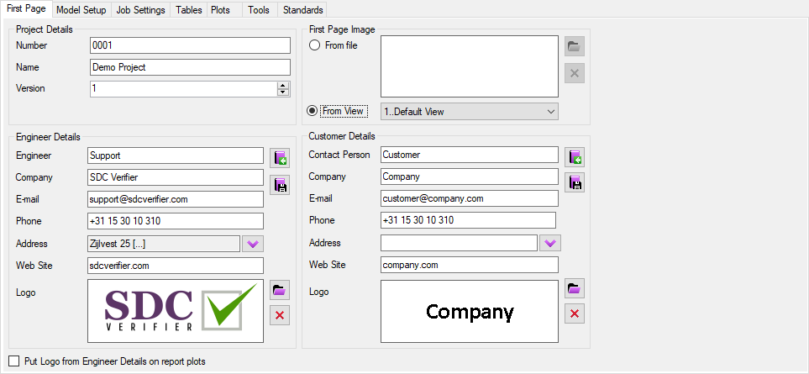Remove the SDC Verifier engineer logo
Screen dimensions: 809x374
(x=279, y=315)
